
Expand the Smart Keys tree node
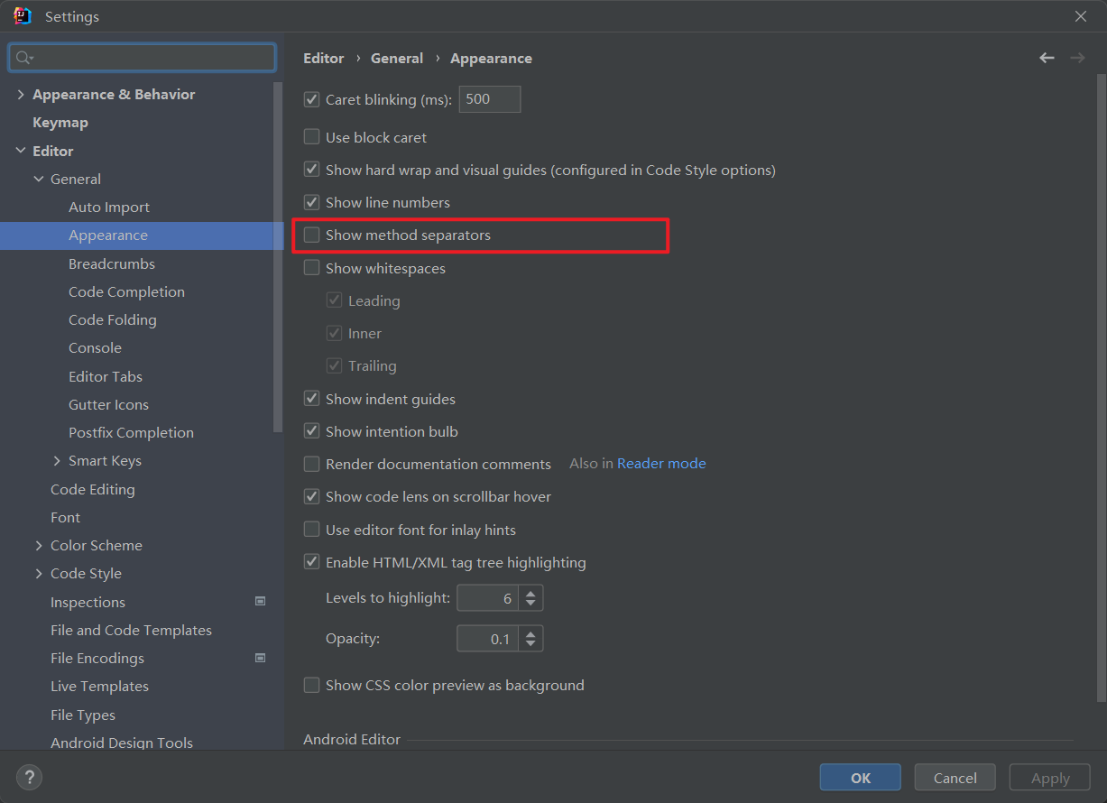(x=57, y=461)
